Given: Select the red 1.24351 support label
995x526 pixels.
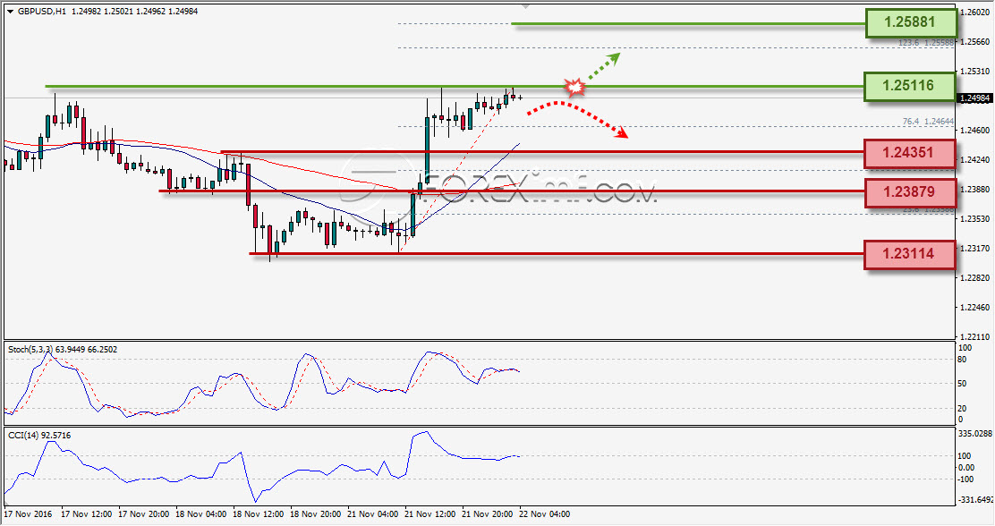Looking at the screenshot, I should click(x=909, y=153).
